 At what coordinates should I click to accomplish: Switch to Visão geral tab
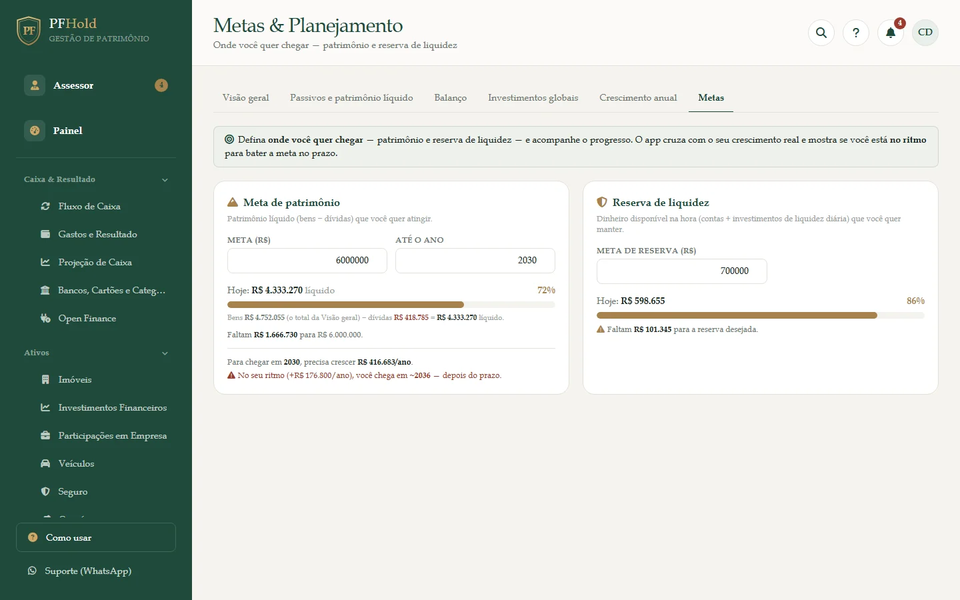246,97
